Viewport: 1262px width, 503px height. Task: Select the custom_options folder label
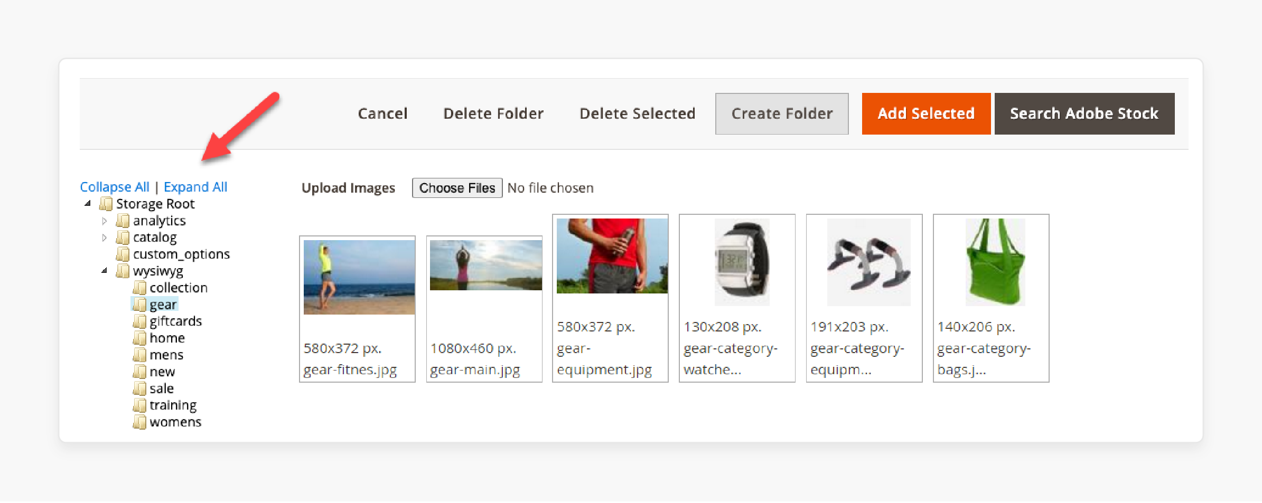point(181,254)
